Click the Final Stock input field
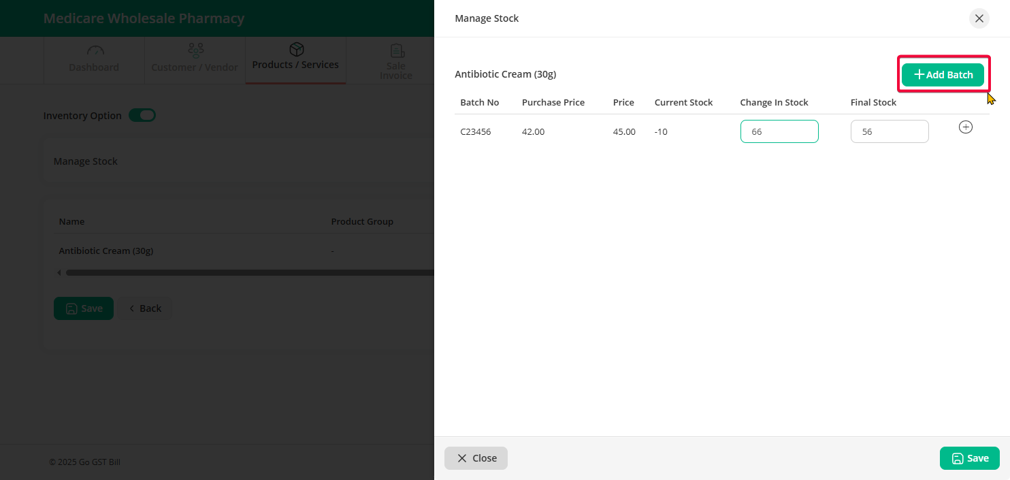Viewport: 1010px width, 480px height. point(890,131)
